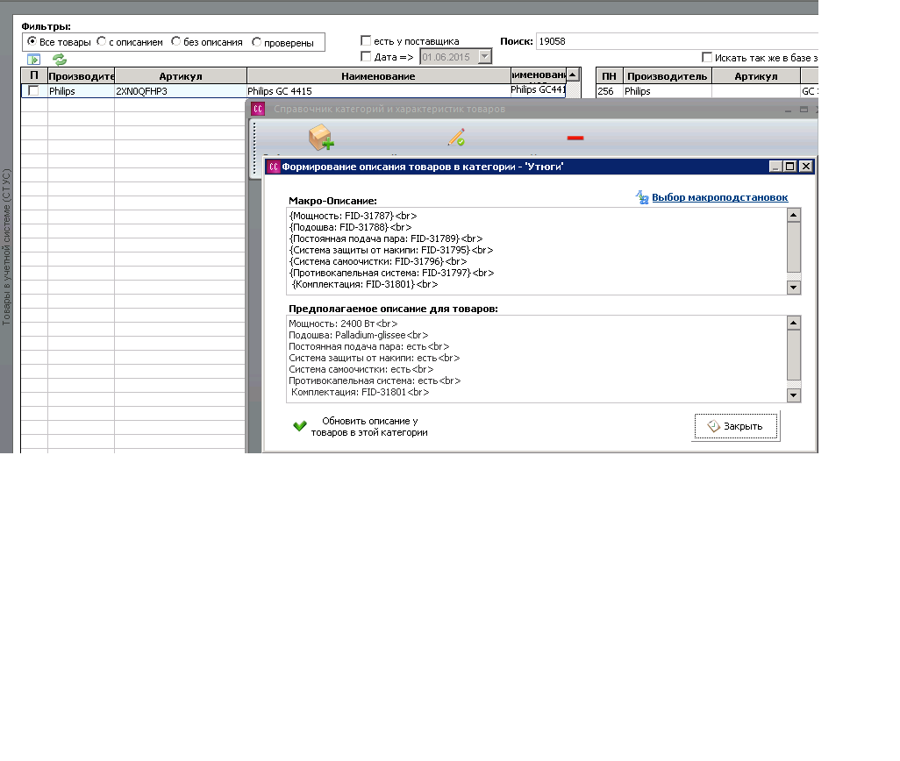Select 'Все товары' radio filter
Image resolution: width=900 pixels, height=761 pixels.
[x=32, y=41]
